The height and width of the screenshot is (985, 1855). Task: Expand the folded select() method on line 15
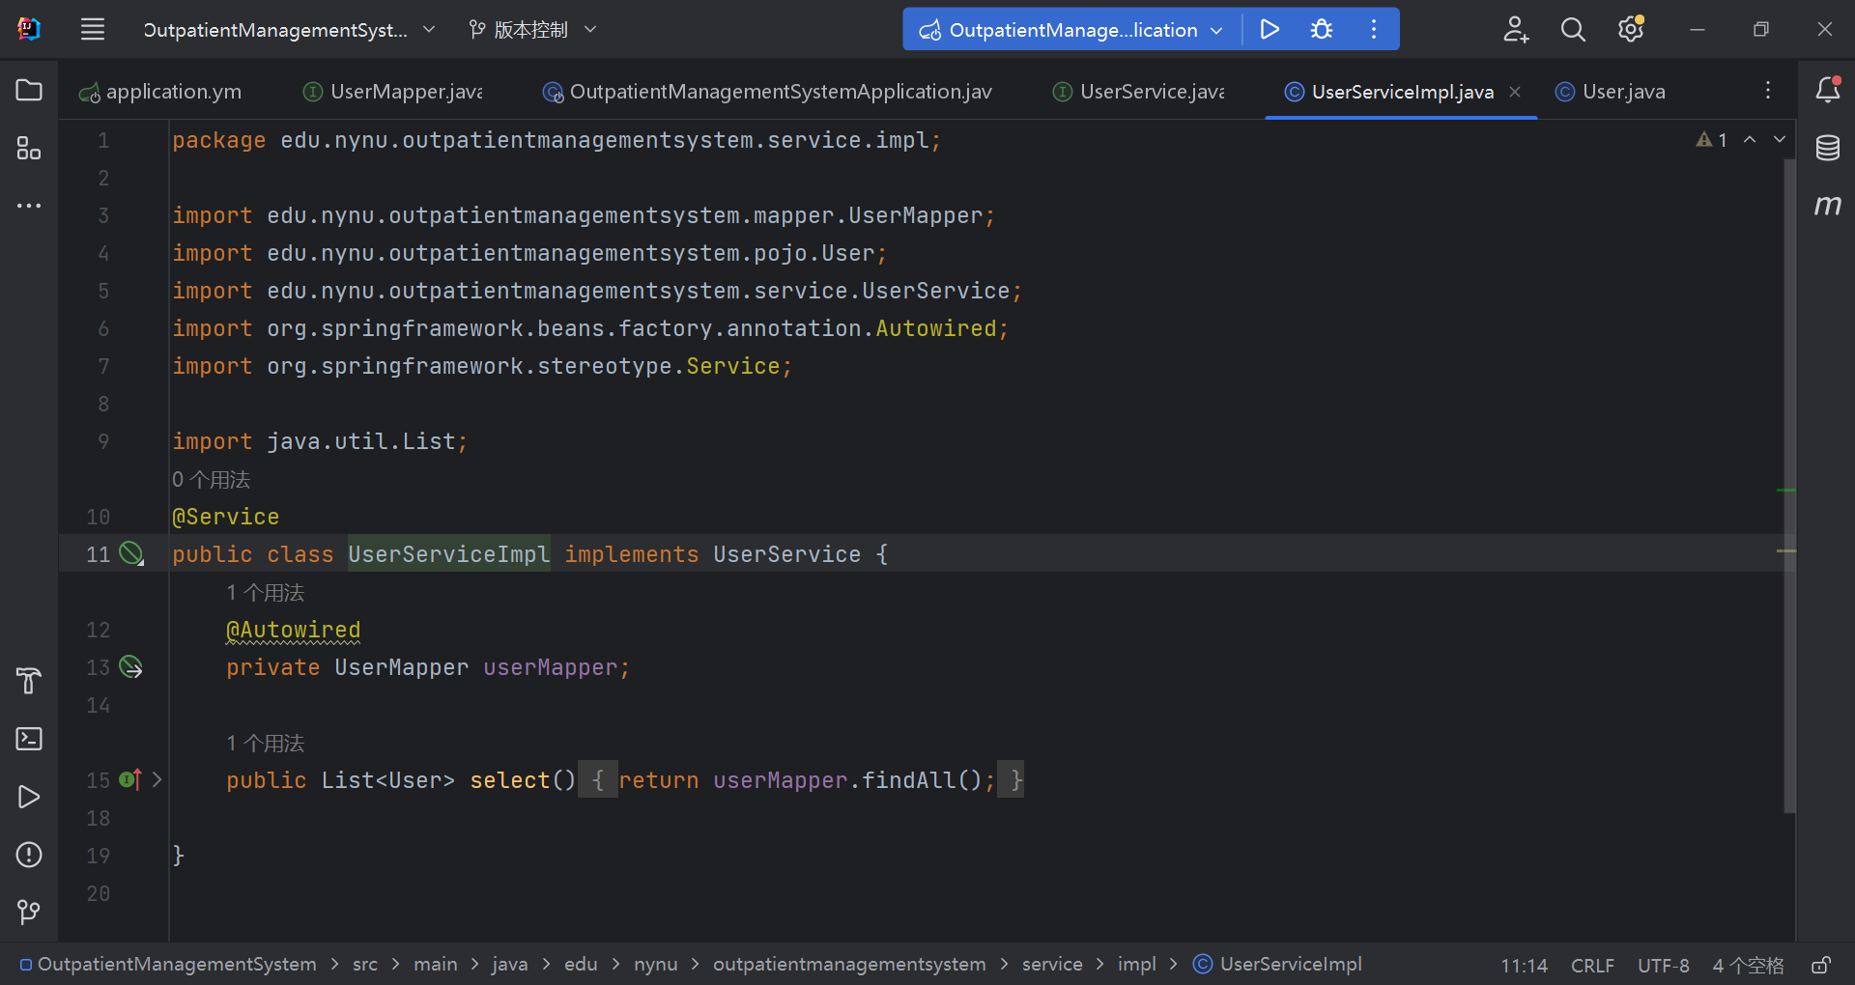point(157,779)
